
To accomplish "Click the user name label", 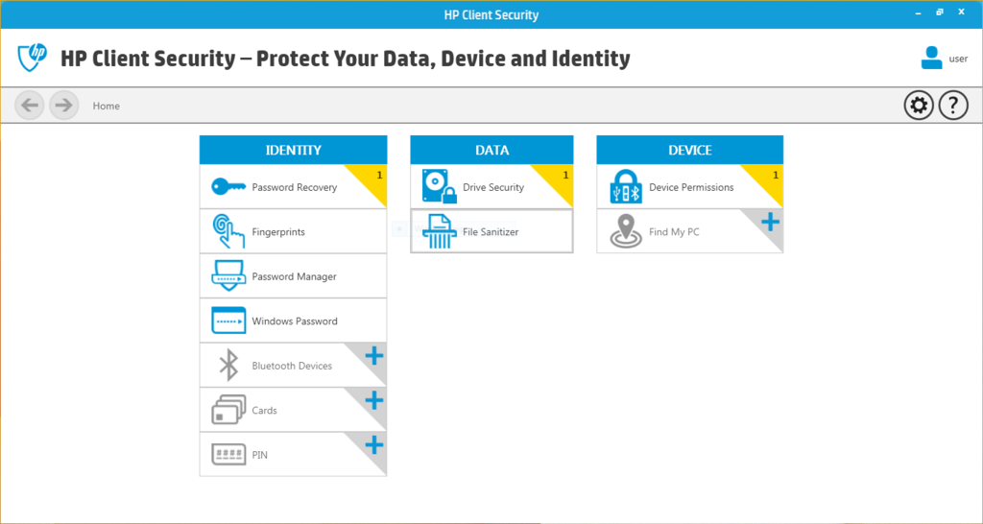I will coord(959,59).
